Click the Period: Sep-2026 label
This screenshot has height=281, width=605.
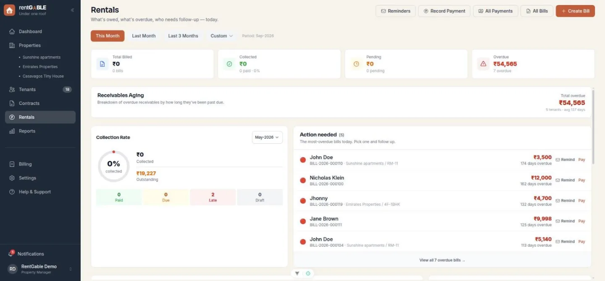click(258, 36)
